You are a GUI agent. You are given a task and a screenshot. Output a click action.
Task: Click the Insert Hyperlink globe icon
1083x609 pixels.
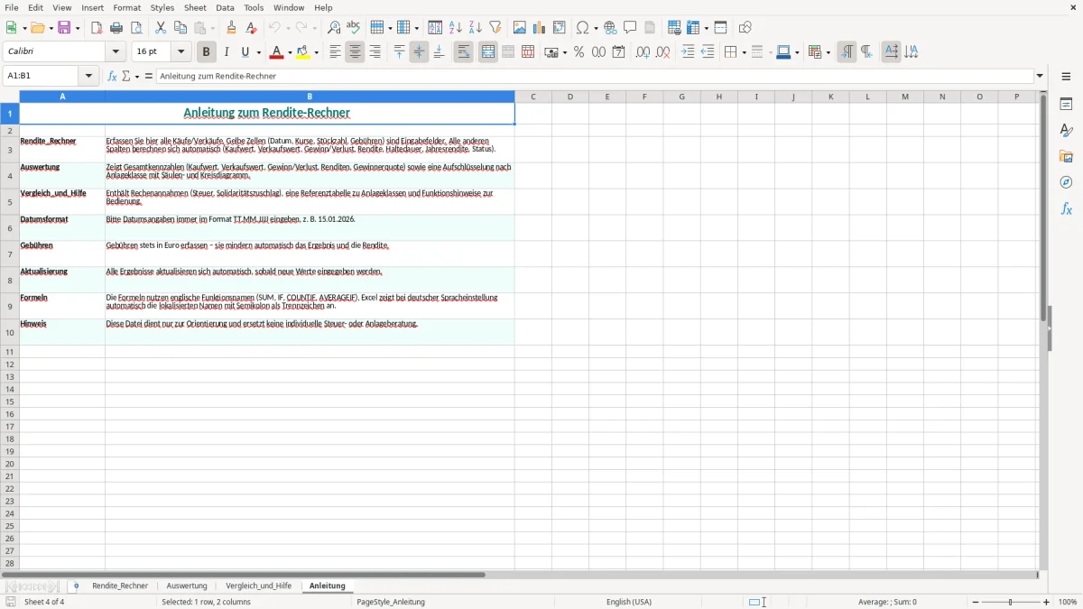(610, 28)
